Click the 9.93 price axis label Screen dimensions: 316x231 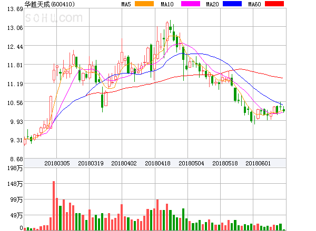[17, 122]
